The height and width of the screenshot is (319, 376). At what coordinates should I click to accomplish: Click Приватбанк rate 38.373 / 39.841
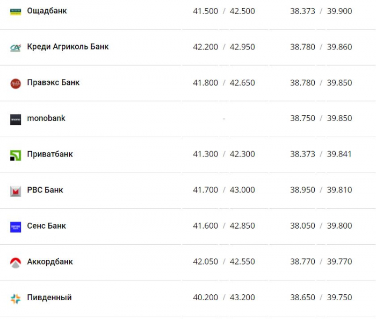321,154
